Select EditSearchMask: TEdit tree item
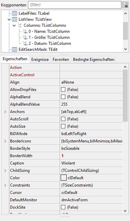 pyautogui.click(x=38, y=49)
